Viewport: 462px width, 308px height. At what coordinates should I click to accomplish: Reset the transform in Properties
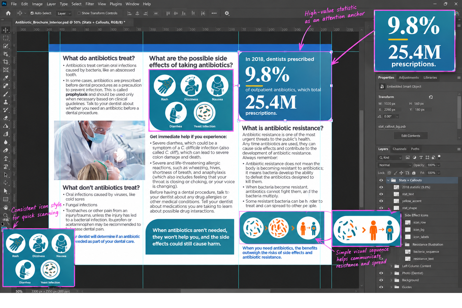431,97
